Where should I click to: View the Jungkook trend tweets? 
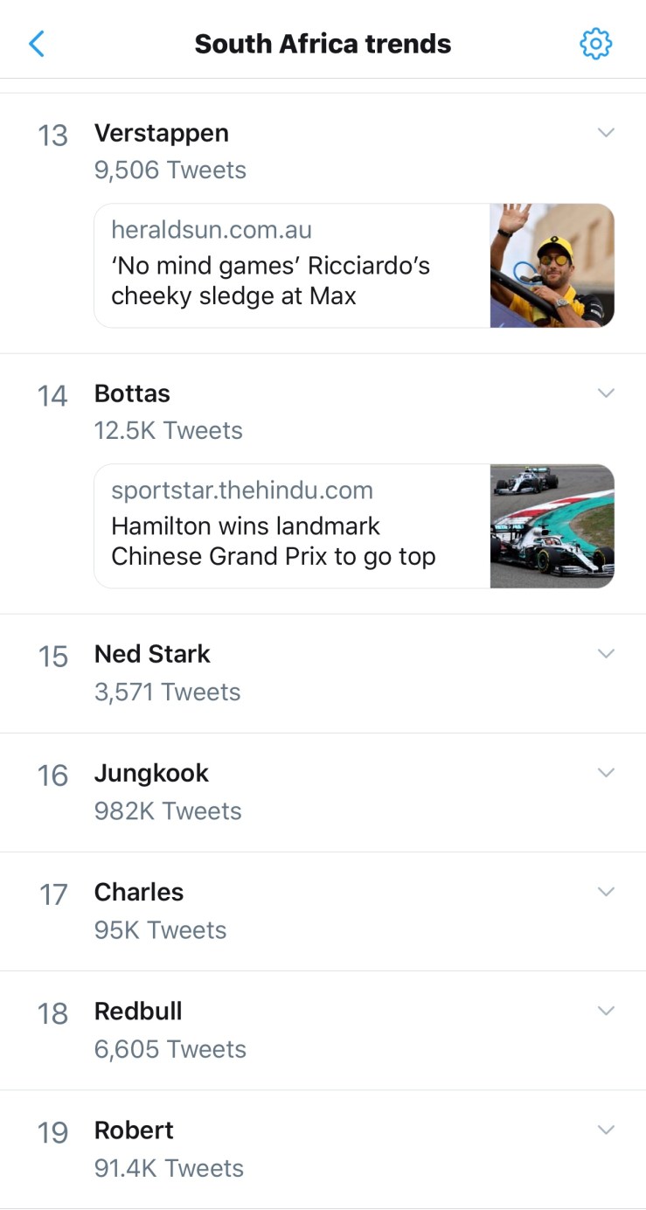point(151,774)
